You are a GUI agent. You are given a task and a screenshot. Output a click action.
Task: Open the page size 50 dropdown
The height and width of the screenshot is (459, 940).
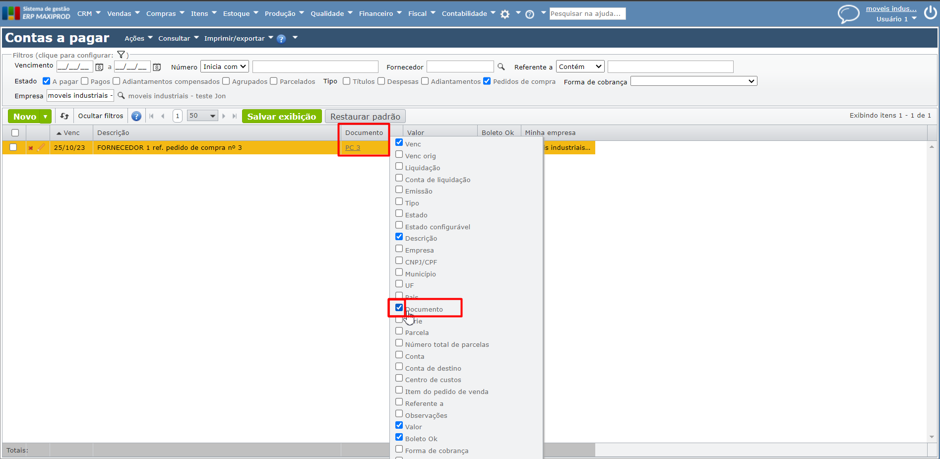(x=202, y=116)
